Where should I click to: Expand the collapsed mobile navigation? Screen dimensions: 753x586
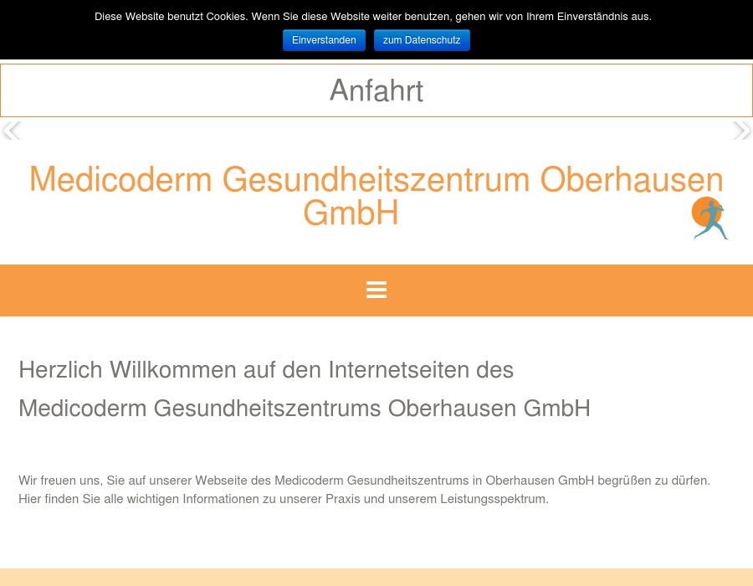[x=376, y=290]
